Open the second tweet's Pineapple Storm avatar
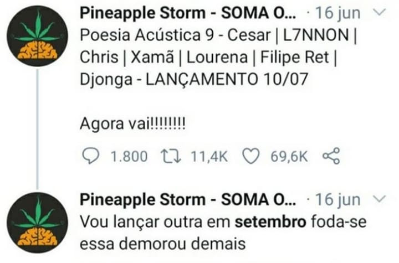Viewport: 399px width, 263px height. [38, 223]
